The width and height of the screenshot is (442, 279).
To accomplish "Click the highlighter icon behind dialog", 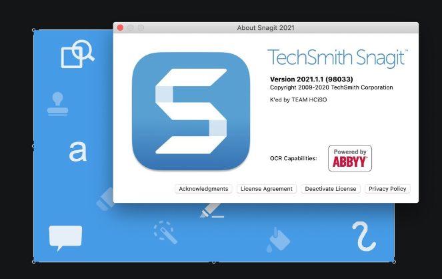I will click(105, 199).
